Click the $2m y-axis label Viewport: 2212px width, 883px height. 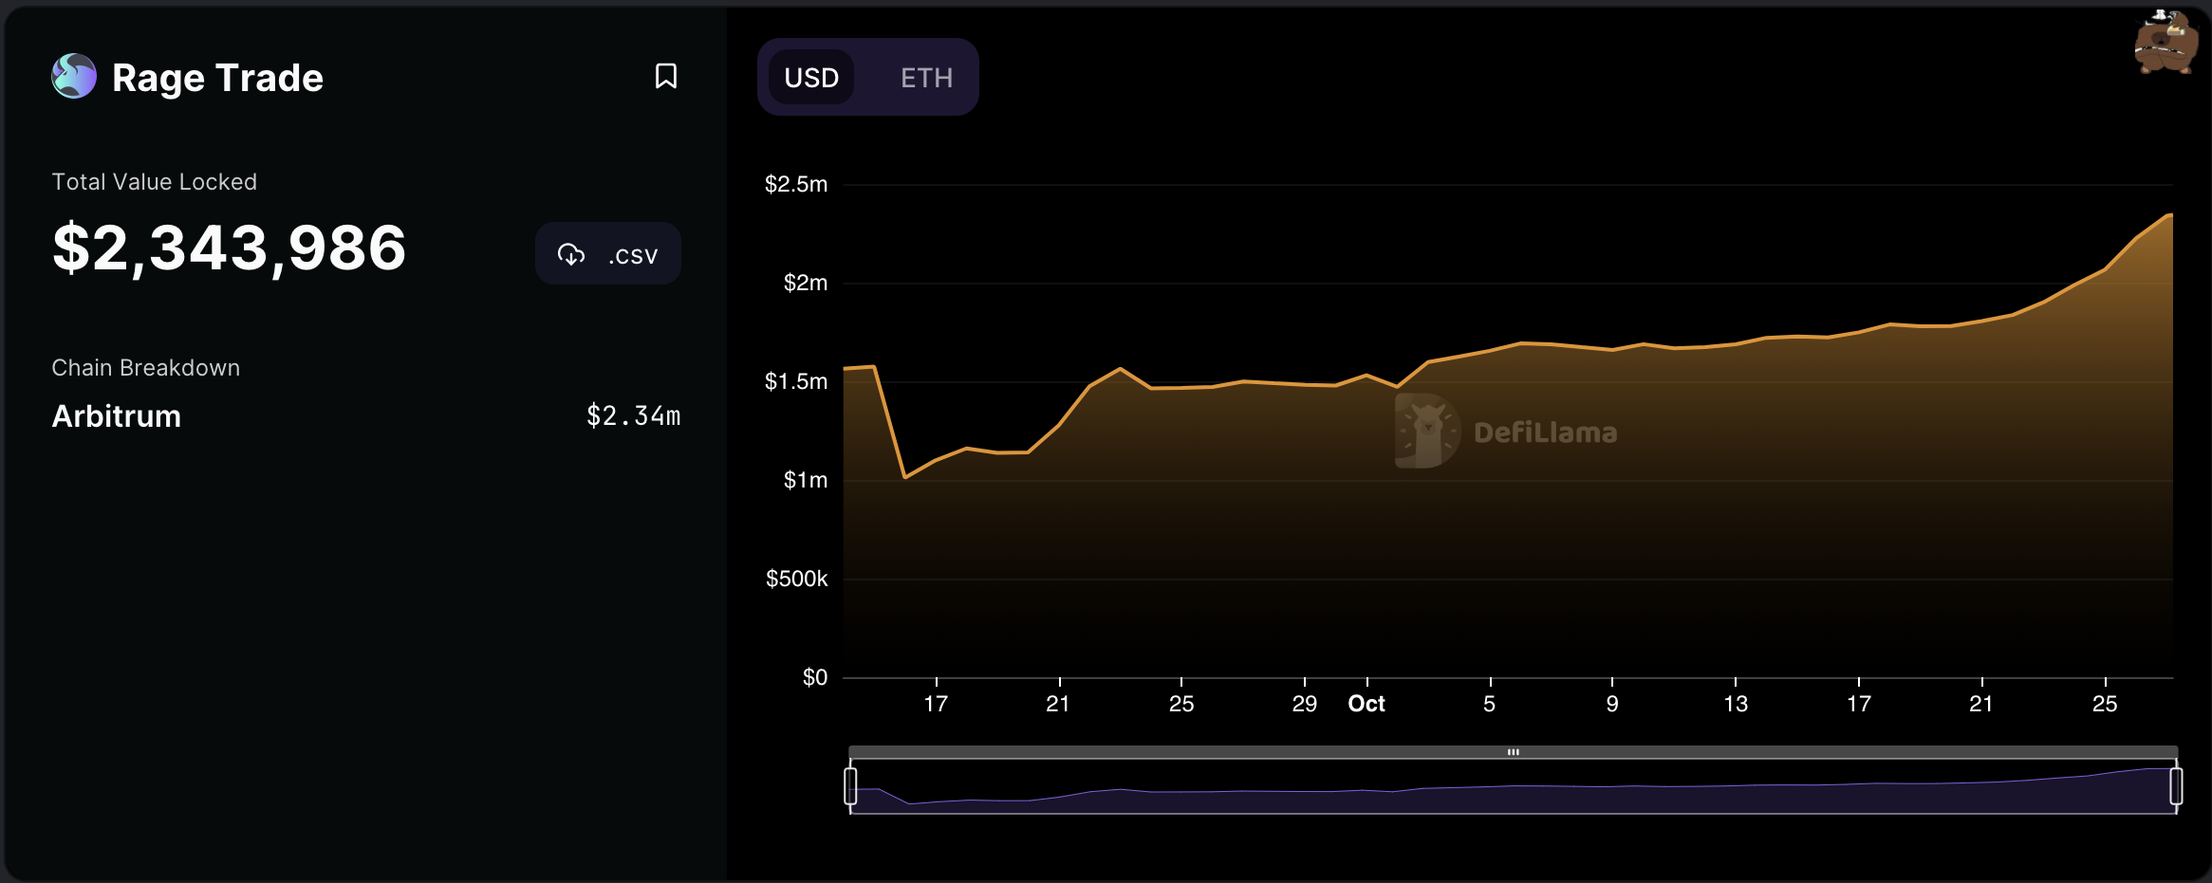click(805, 283)
